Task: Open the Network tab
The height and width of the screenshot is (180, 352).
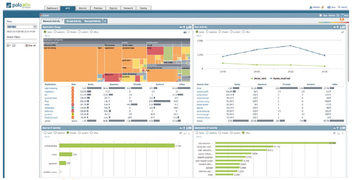Action: pyautogui.click(x=128, y=8)
